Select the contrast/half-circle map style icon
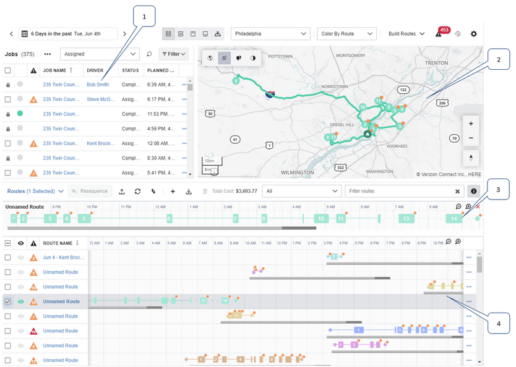The image size is (516, 367). (x=252, y=57)
